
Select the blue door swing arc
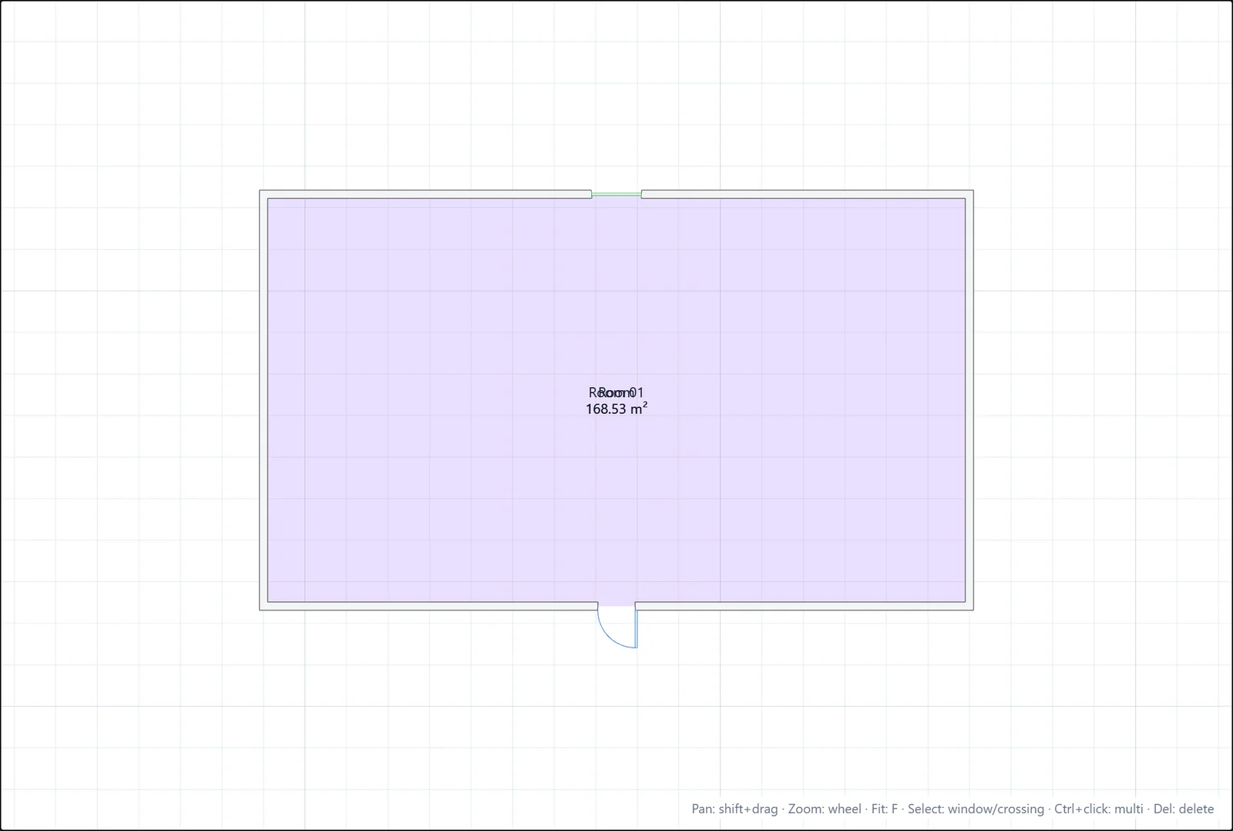pyautogui.click(x=609, y=637)
